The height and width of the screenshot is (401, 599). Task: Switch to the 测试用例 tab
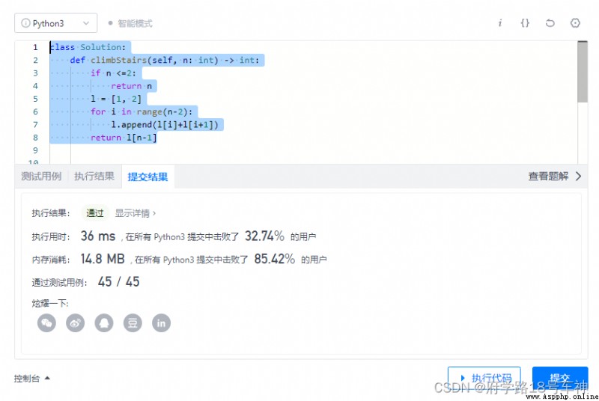point(41,177)
